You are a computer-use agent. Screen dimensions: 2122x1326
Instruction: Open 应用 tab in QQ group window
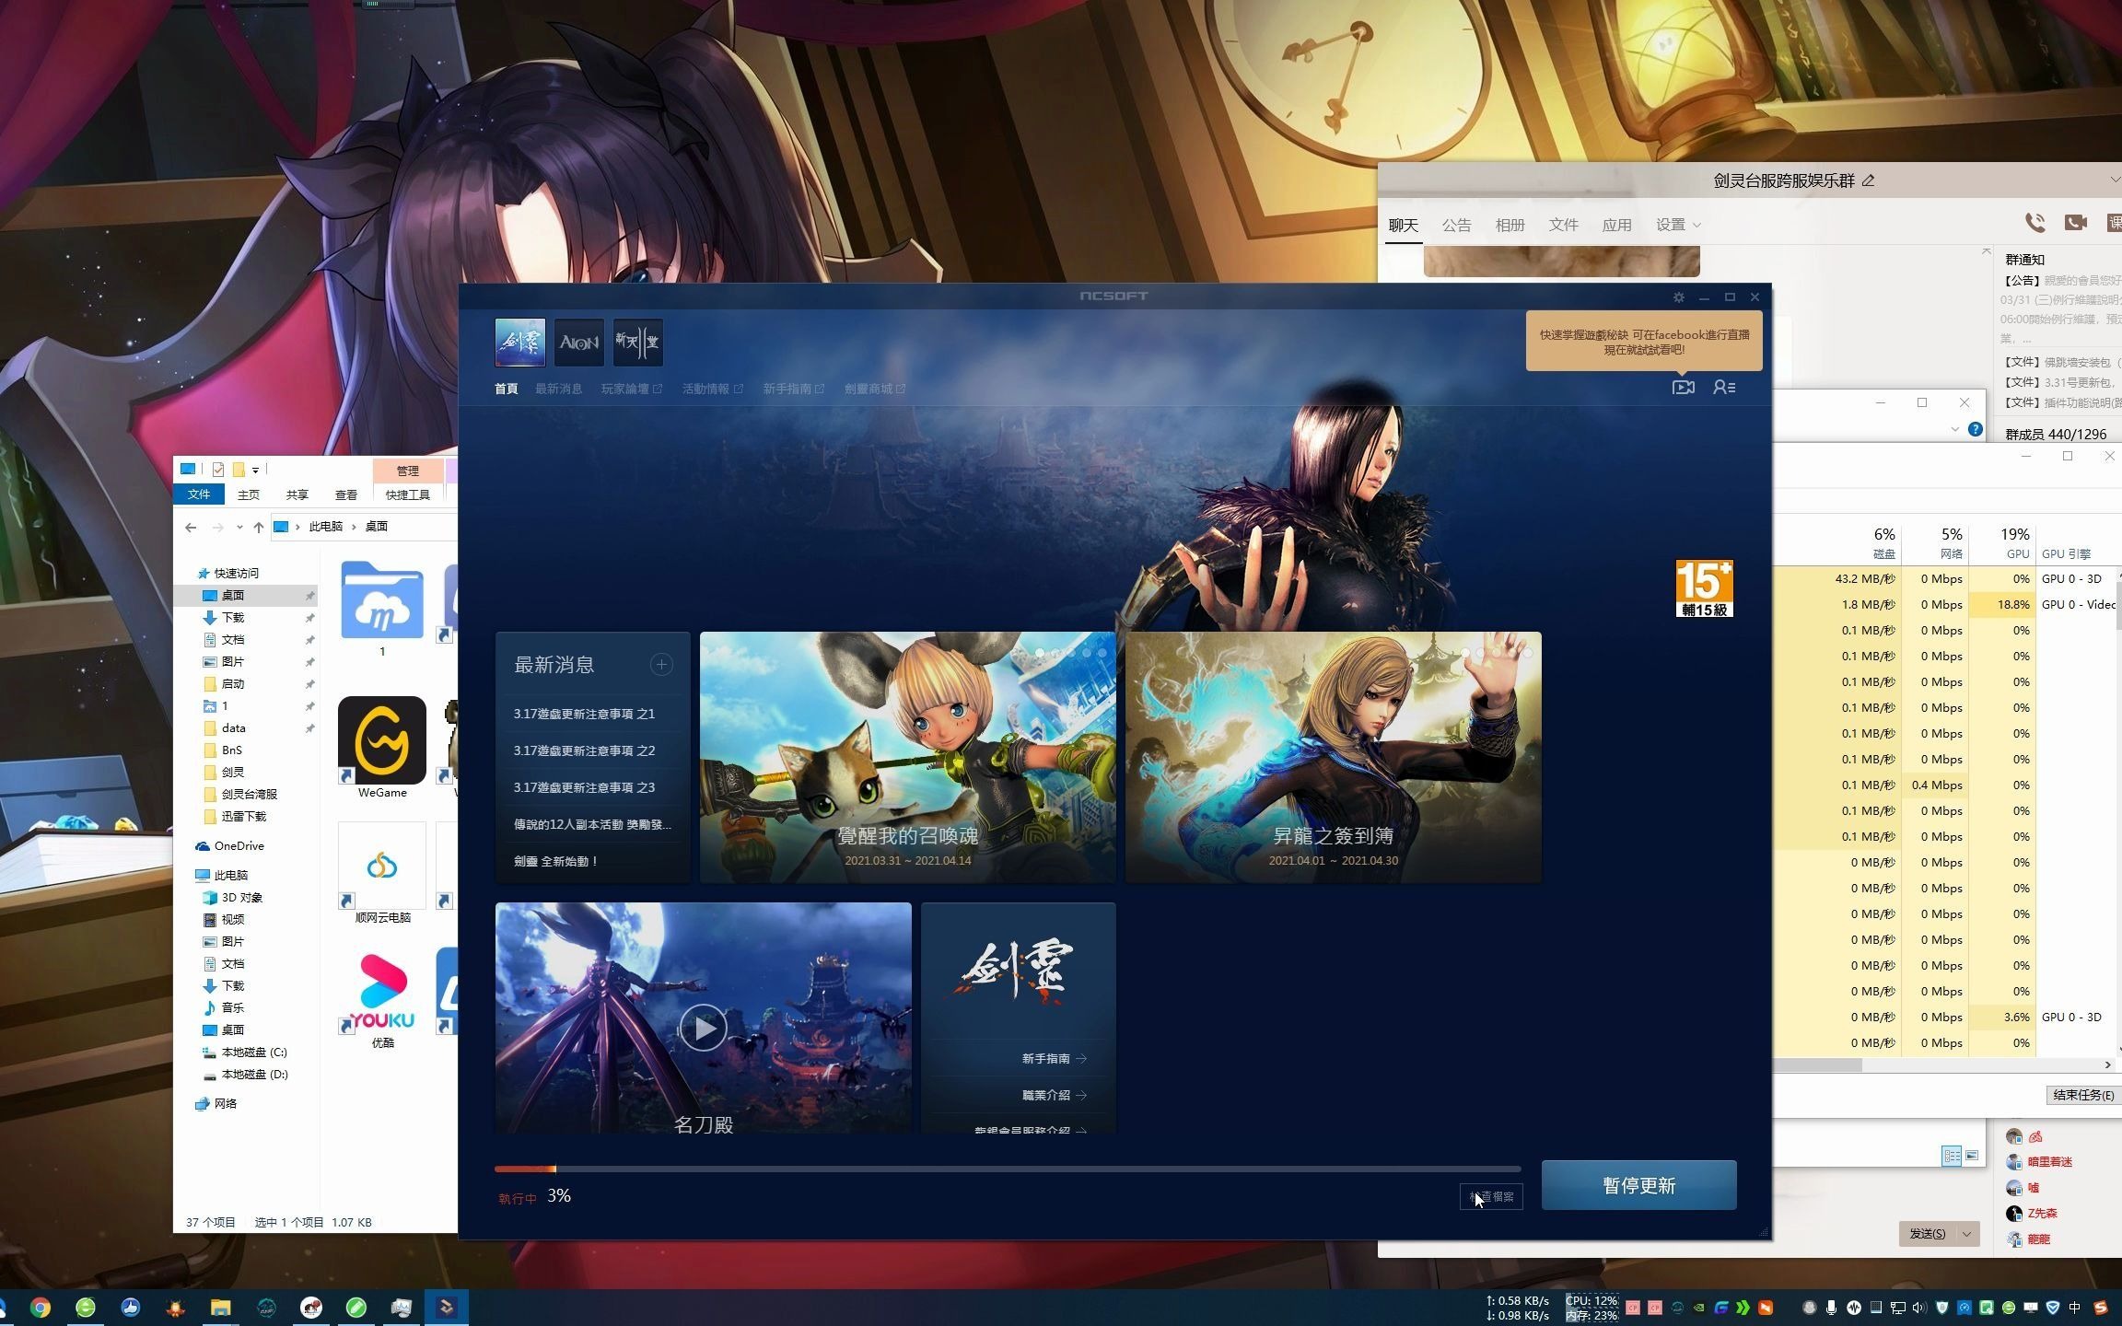coord(1616,225)
